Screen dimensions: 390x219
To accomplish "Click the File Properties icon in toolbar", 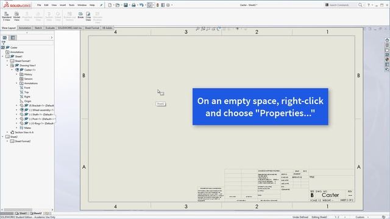I will (x=163, y=5).
